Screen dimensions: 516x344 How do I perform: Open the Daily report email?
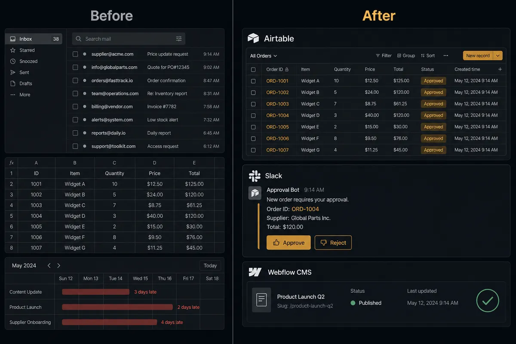pyautogui.click(x=145, y=133)
